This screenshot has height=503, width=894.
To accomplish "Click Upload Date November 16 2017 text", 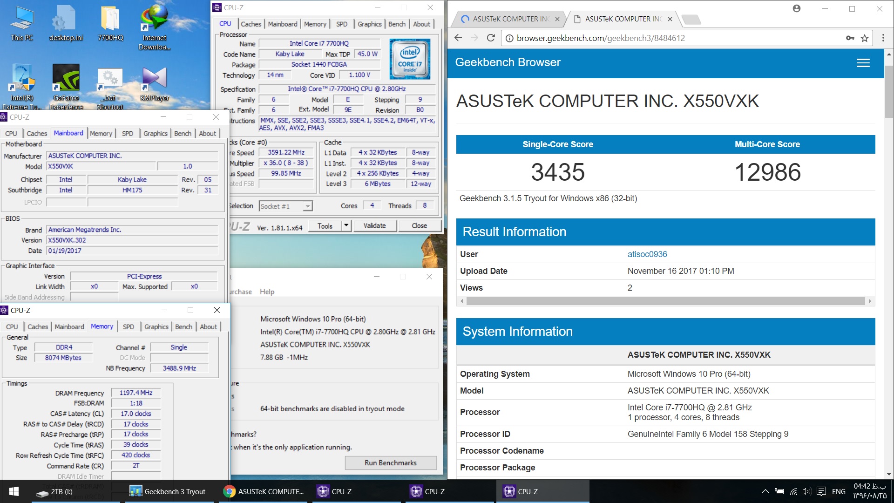I will click(x=681, y=271).
